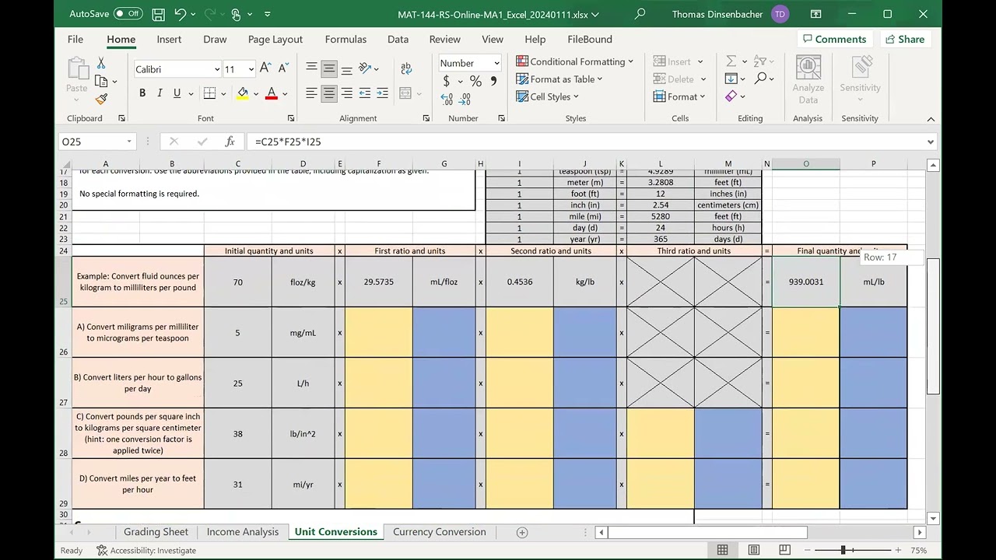The width and height of the screenshot is (996, 560).
Task: Toggle Underline formatting
Action: click(x=177, y=93)
